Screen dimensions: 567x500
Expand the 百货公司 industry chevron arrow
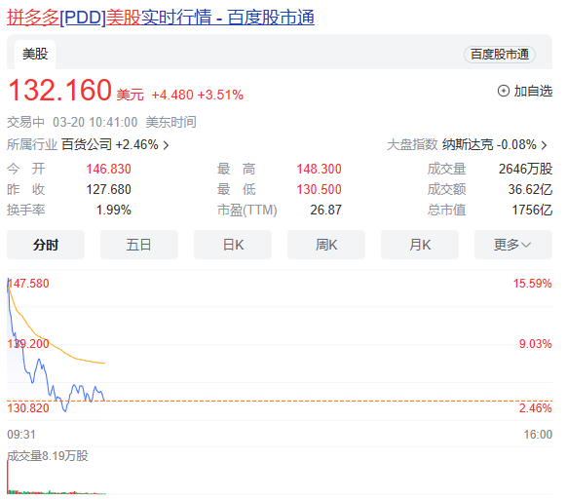click(166, 145)
